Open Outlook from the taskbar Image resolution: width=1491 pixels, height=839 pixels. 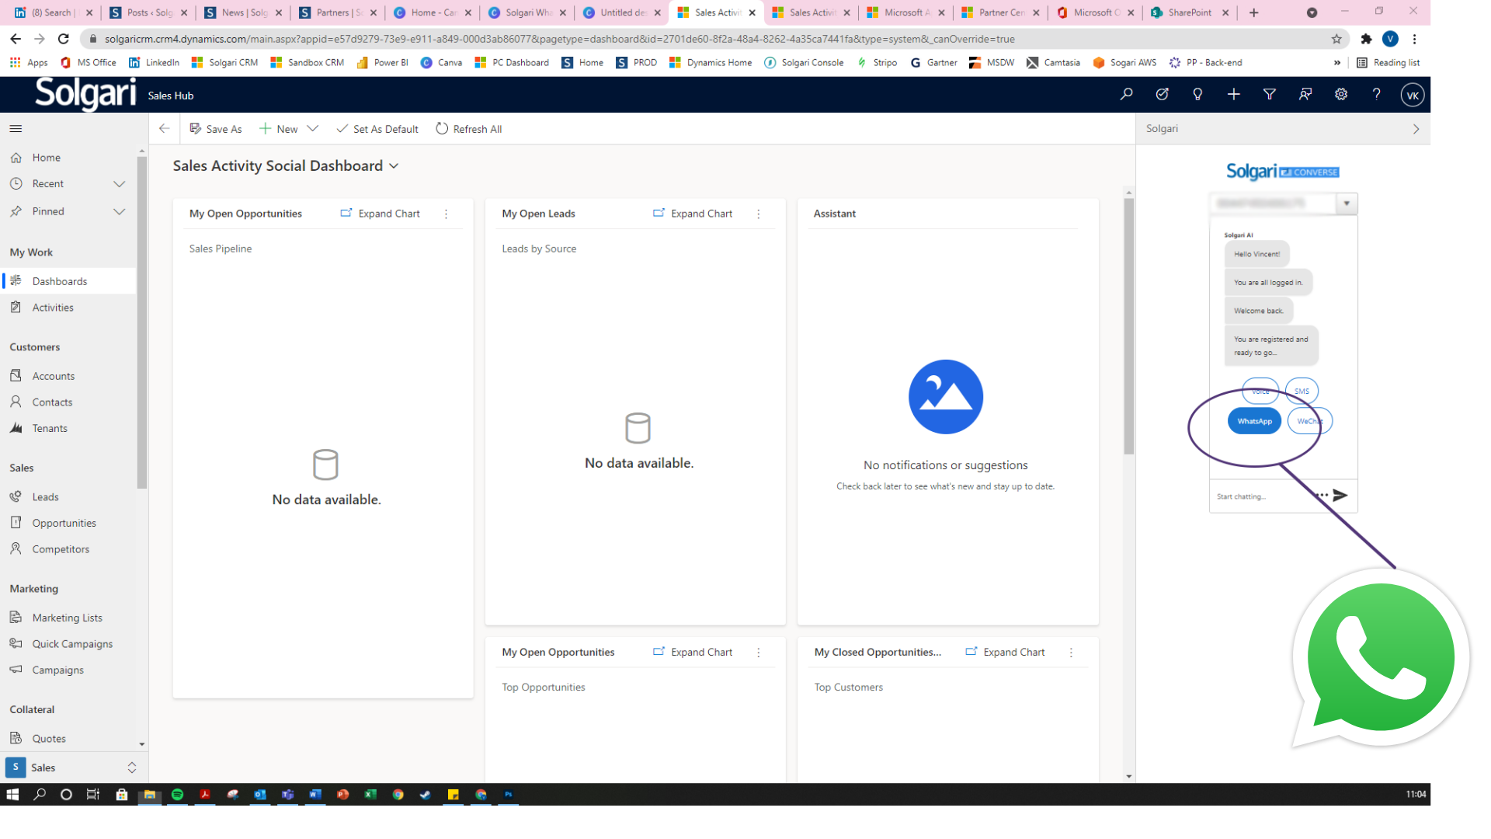[259, 795]
